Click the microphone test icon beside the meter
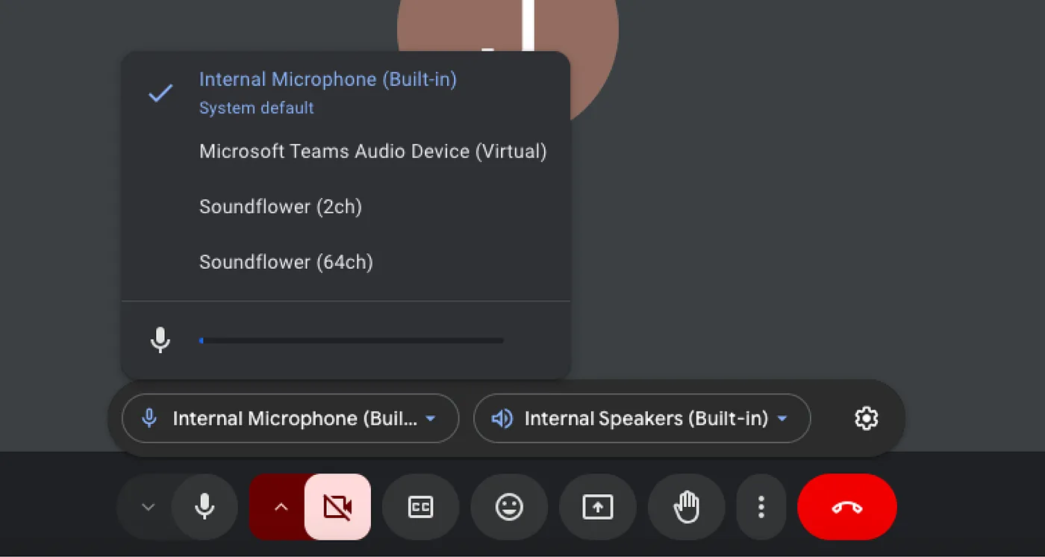Viewport: 1045px width, 557px height. [x=160, y=340]
